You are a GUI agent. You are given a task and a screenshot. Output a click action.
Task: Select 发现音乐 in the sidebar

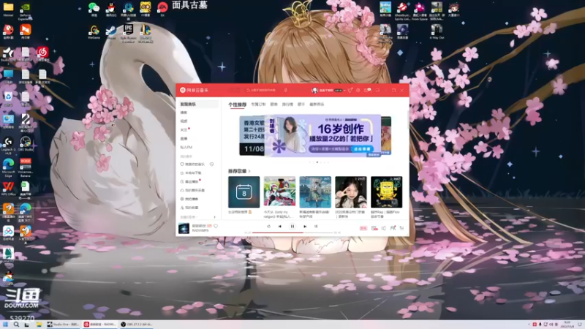click(x=197, y=104)
